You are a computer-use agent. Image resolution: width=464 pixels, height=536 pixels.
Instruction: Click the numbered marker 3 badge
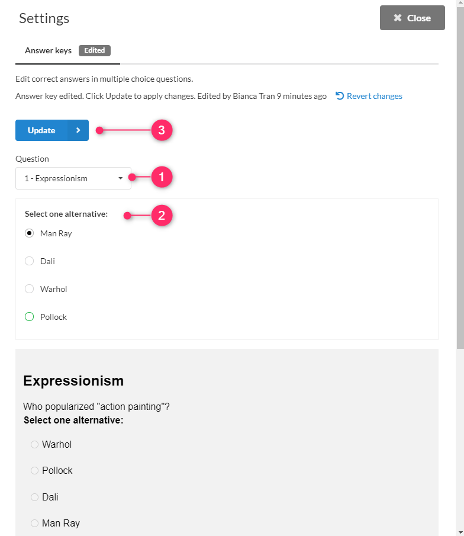click(x=162, y=130)
